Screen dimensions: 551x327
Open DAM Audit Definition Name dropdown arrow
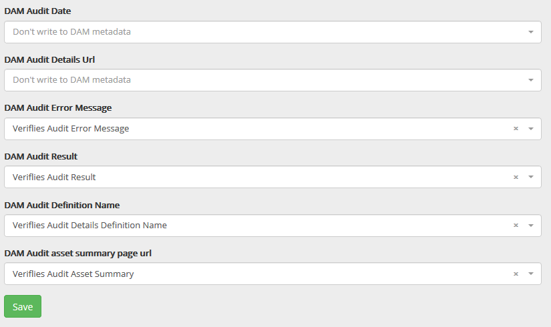tap(530, 226)
